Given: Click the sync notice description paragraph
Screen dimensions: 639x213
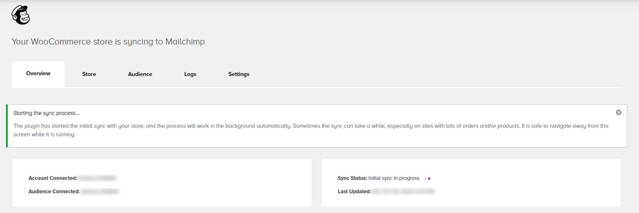Looking at the screenshot, I should pyautogui.click(x=311, y=130).
